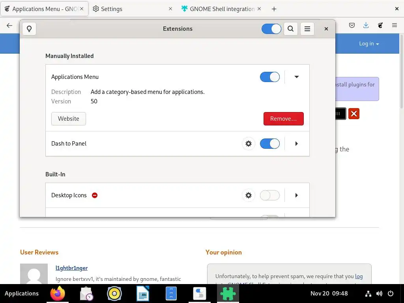The image size is (404, 303).
Task: Click the red Remove... button
Action: pos(283,118)
